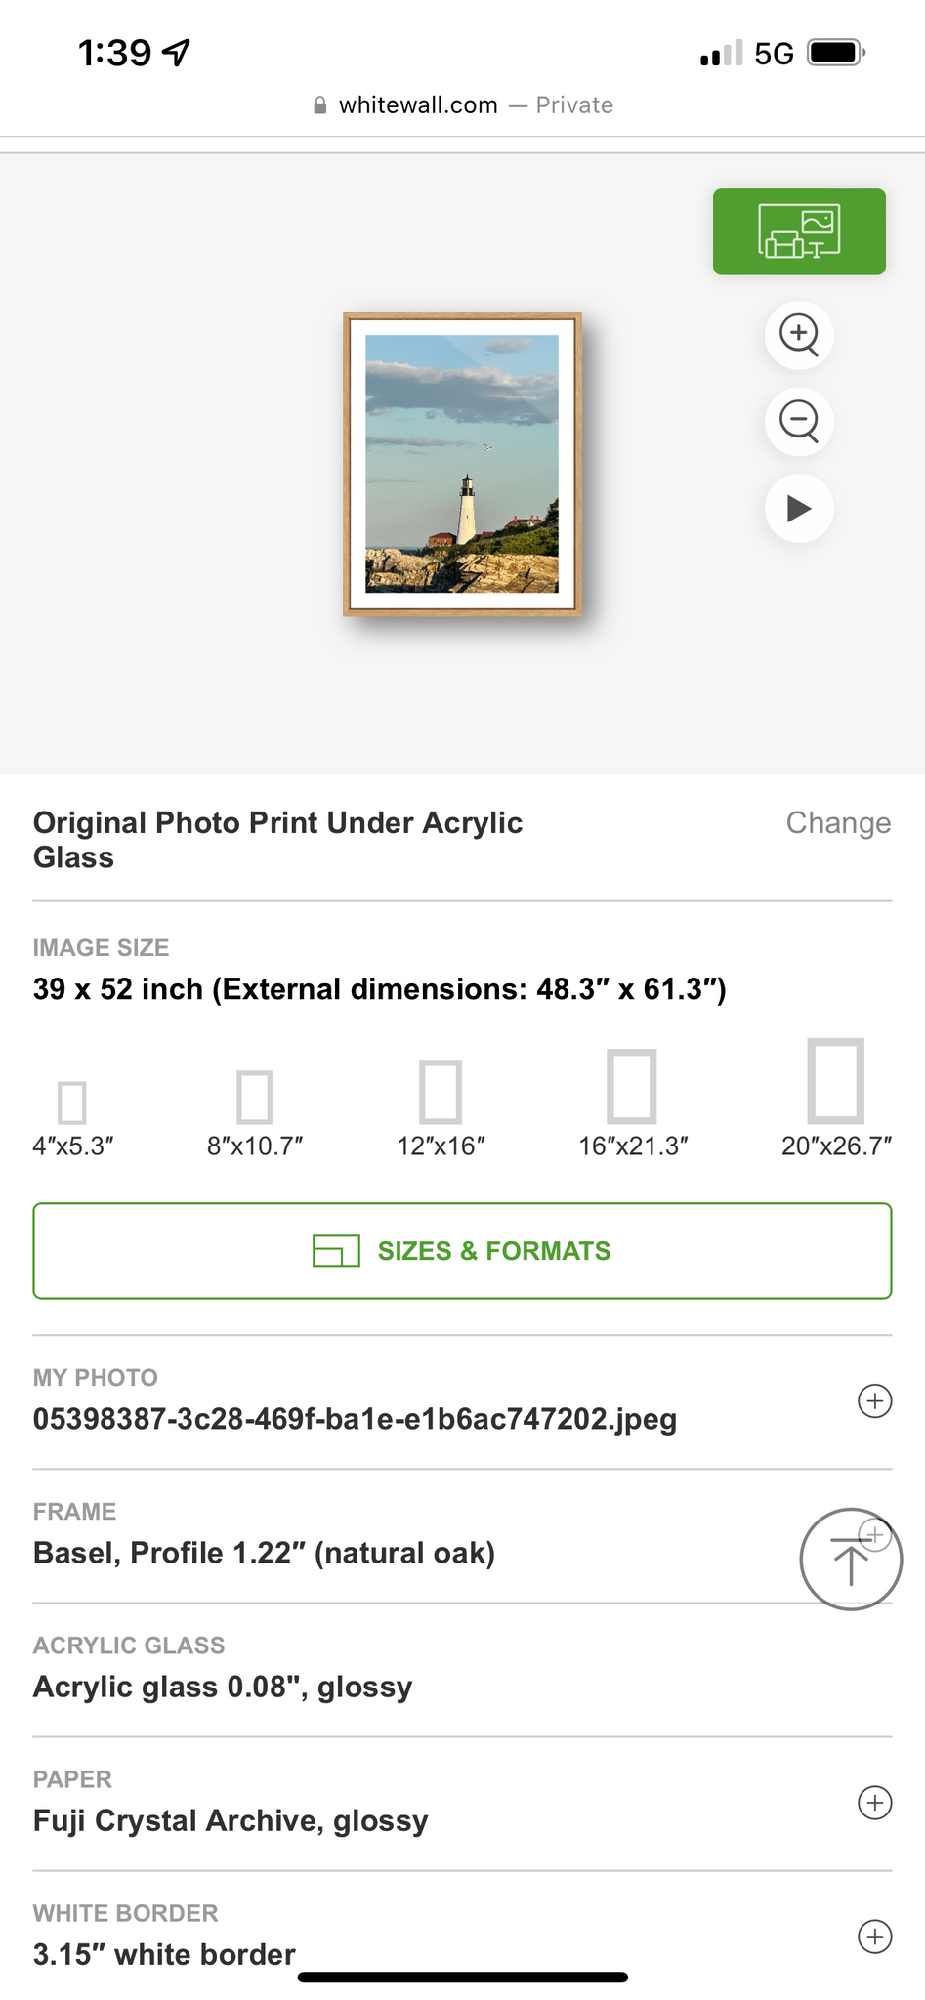The height and width of the screenshot is (2000, 925).
Task: Select the 20"x26.7" image size
Action: 836,1082
